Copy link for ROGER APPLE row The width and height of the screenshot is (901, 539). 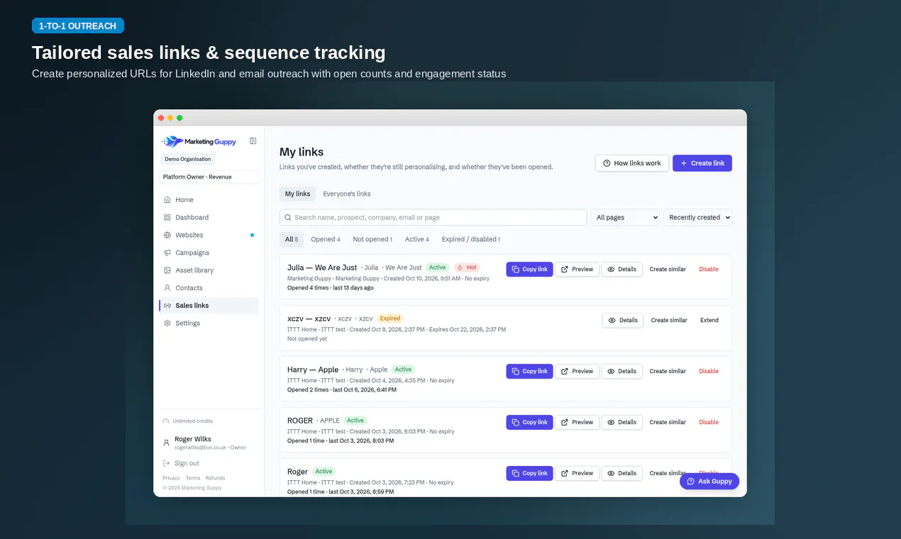tap(529, 423)
